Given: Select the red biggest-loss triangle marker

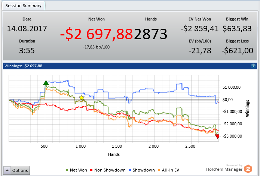Looking at the screenshot, I should 217,136.
